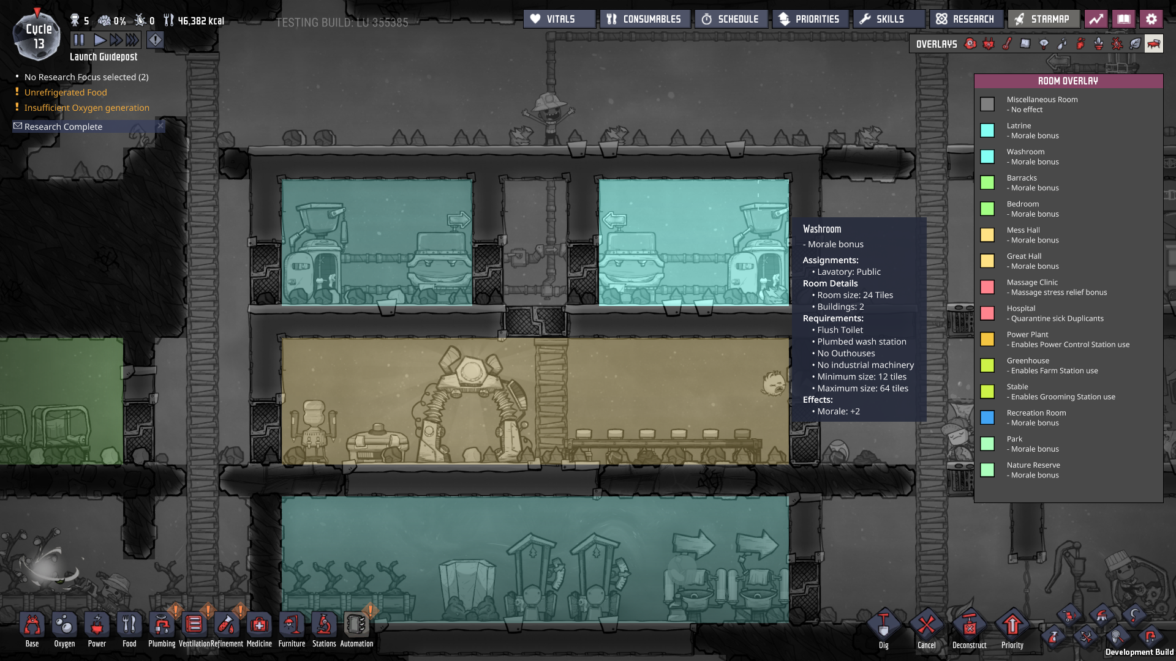Toggle the Oxygen overlay
This screenshot has height=661, width=1176.
coord(970,44)
